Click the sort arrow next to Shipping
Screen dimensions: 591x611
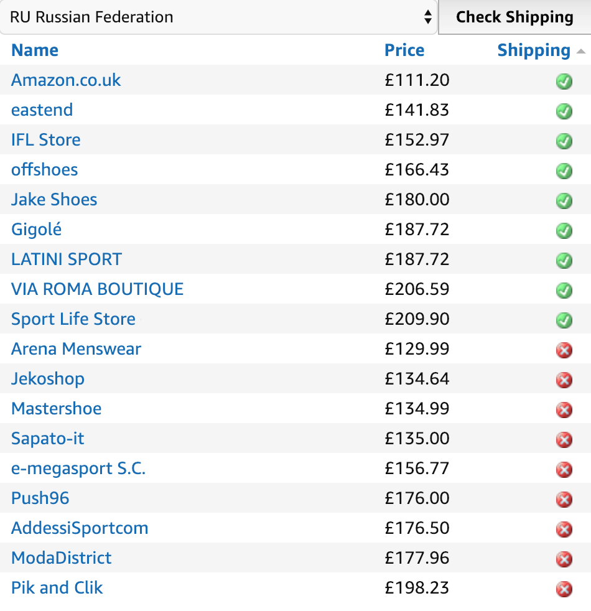[580, 51]
